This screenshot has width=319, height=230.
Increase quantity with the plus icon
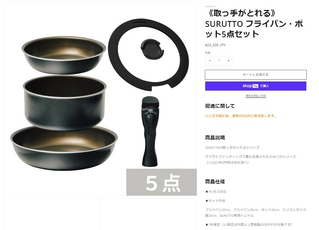coord(228,61)
